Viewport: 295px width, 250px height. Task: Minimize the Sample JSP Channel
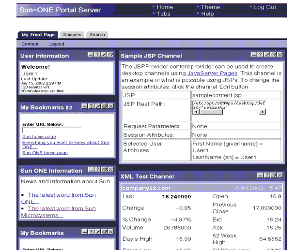[x=254, y=55]
